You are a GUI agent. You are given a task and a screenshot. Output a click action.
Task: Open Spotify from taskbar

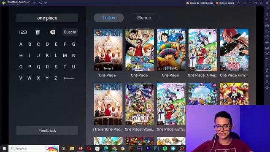165,148
